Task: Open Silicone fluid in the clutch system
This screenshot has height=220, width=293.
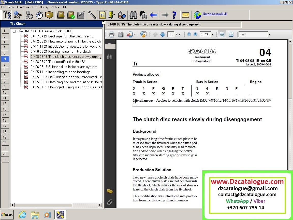Action: pyautogui.click(x=64, y=67)
